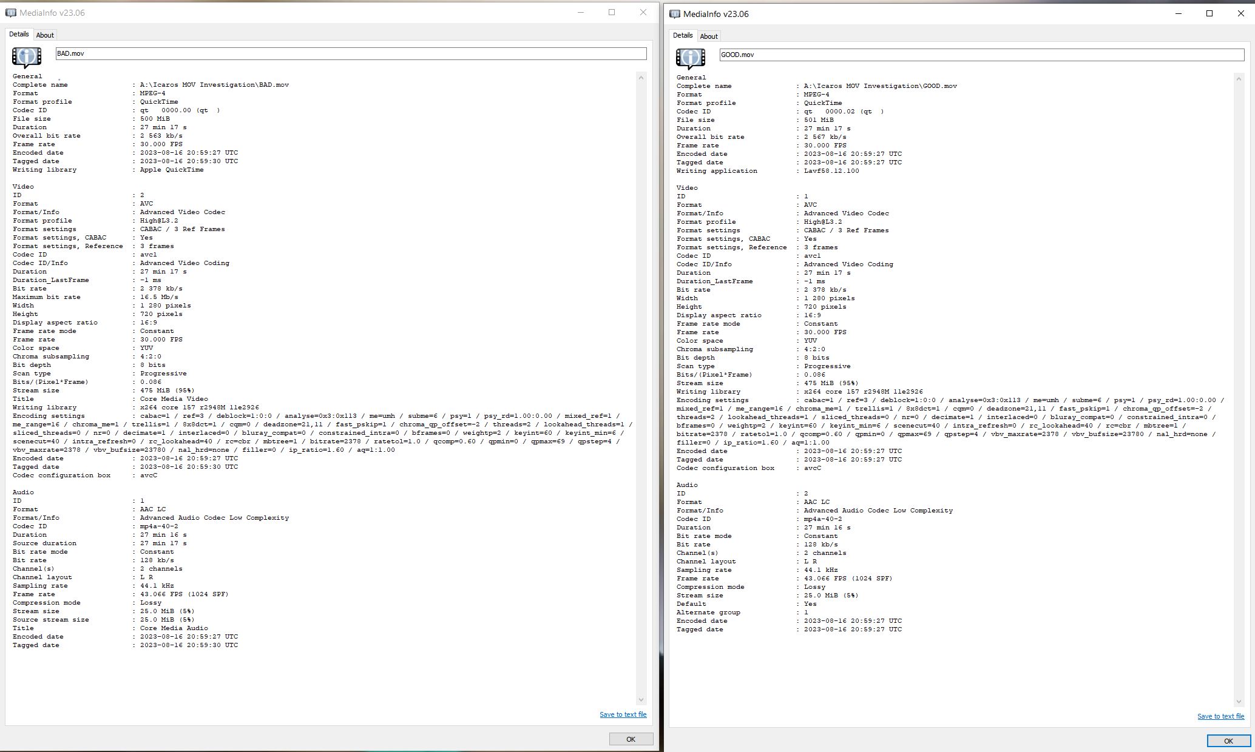Click the GOOD.mov filename field
This screenshot has height=752, width=1255.
click(981, 55)
